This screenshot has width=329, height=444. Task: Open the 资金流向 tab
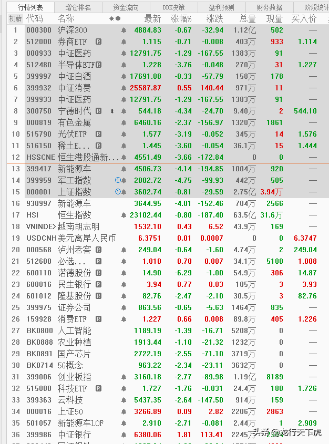126,7
